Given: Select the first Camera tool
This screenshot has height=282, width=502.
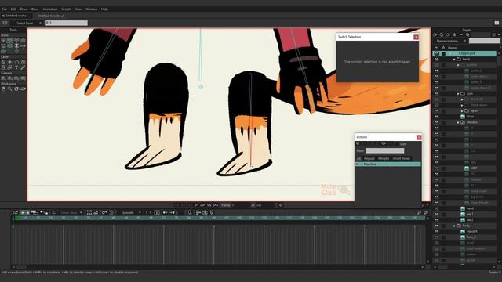Looking at the screenshot, I should pyautogui.click(x=3, y=78).
